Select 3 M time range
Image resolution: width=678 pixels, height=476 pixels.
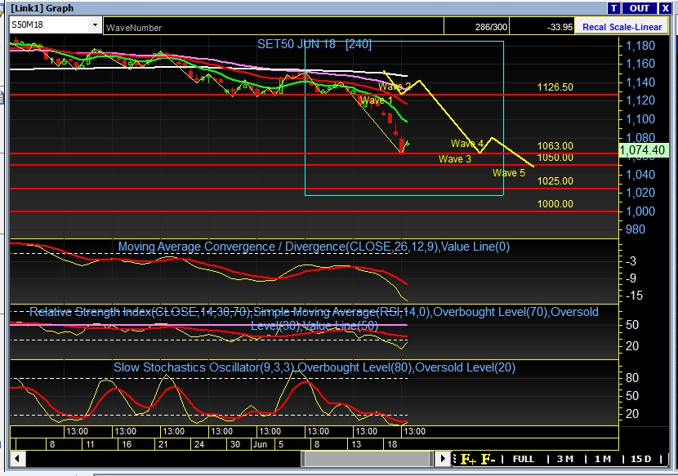[x=565, y=459]
